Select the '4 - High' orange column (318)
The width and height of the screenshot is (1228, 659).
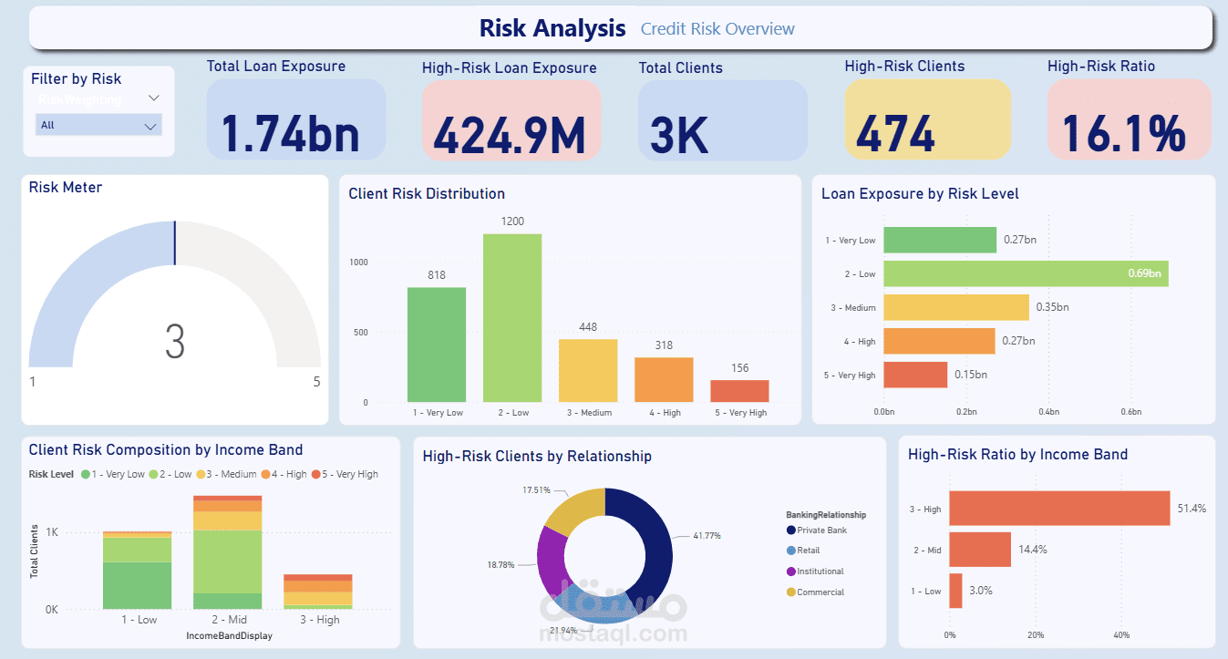pos(664,380)
